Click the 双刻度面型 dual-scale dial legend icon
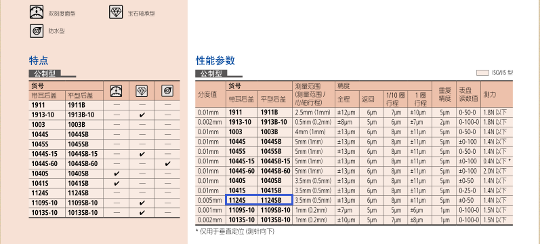540x244 pixels. pos(36,12)
